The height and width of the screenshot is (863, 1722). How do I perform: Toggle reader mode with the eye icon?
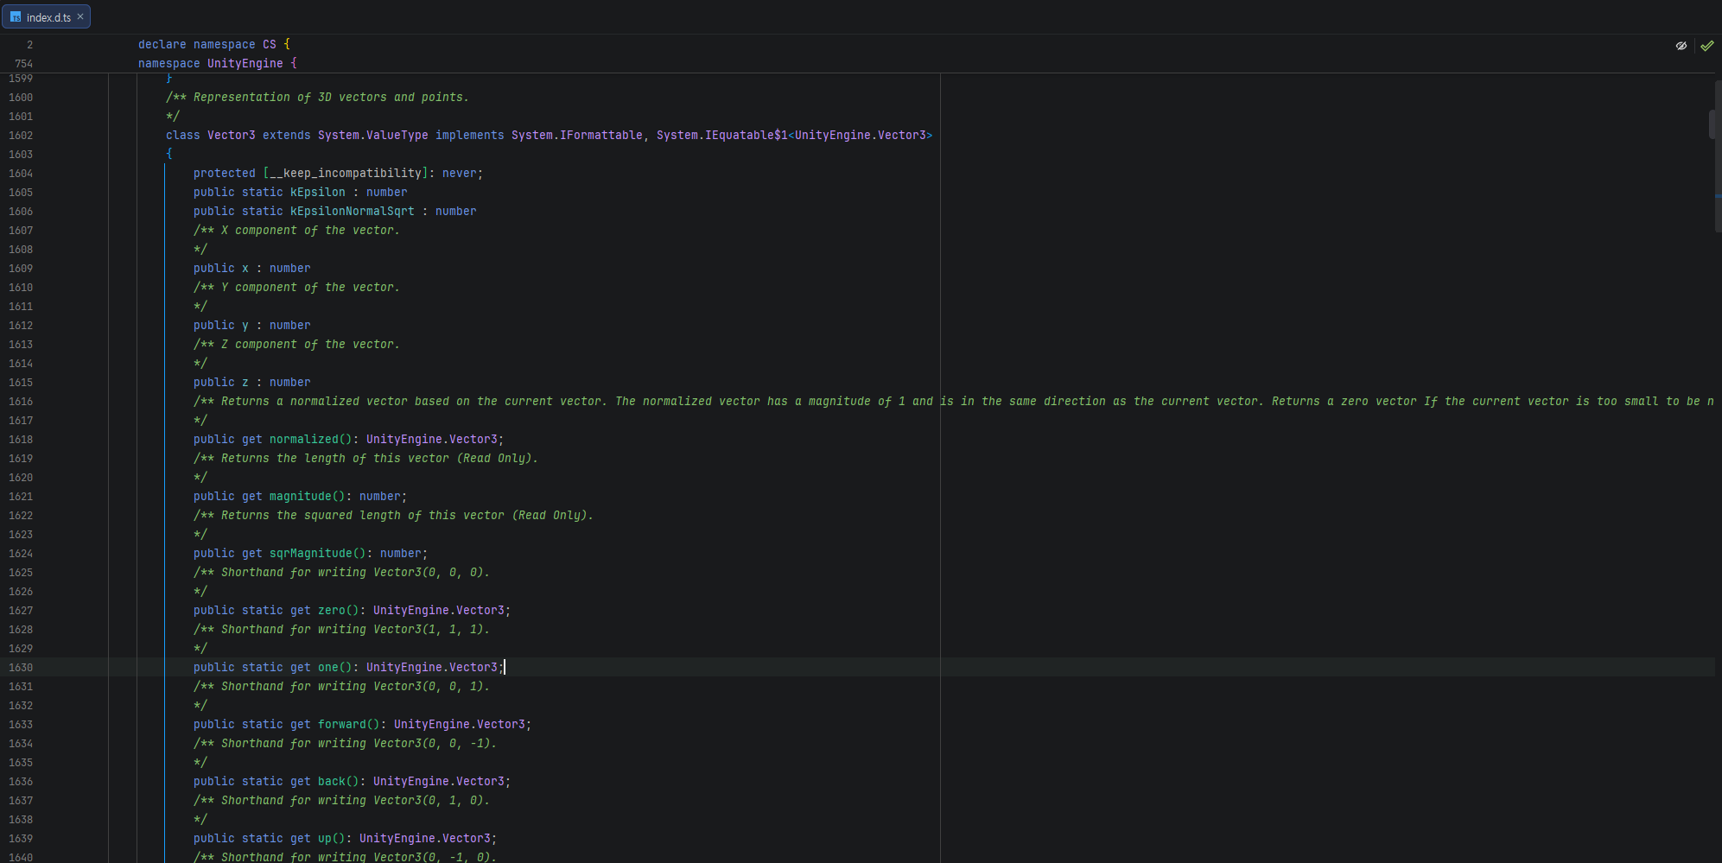click(1681, 46)
